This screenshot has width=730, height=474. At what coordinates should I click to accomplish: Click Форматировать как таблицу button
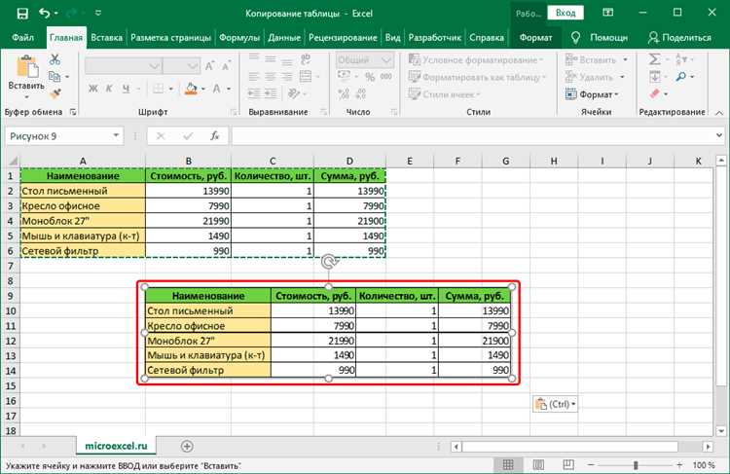click(477, 77)
